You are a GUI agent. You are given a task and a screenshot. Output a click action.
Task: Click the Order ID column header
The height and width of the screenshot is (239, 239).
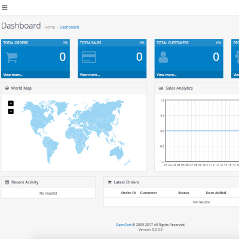click(128, 193)
